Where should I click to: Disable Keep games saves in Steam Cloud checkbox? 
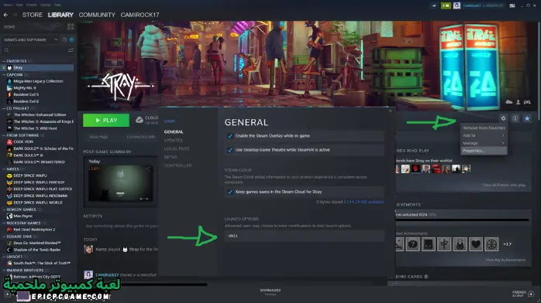click(230, 192)
